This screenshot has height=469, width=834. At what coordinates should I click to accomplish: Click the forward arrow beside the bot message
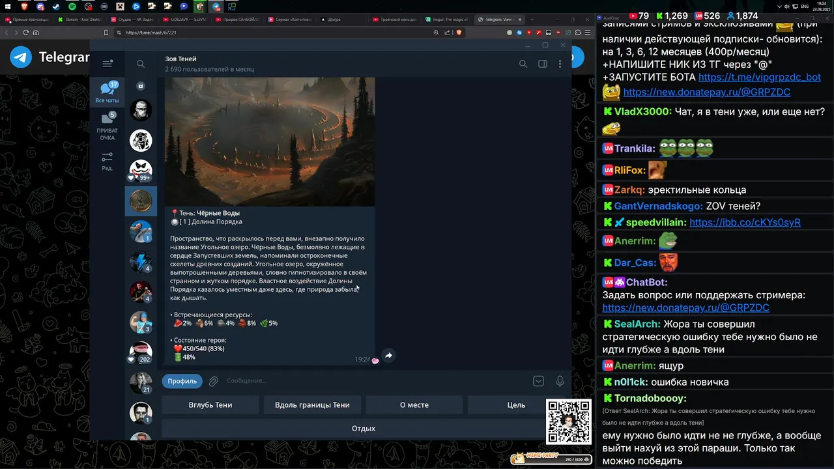click(388, 356)
